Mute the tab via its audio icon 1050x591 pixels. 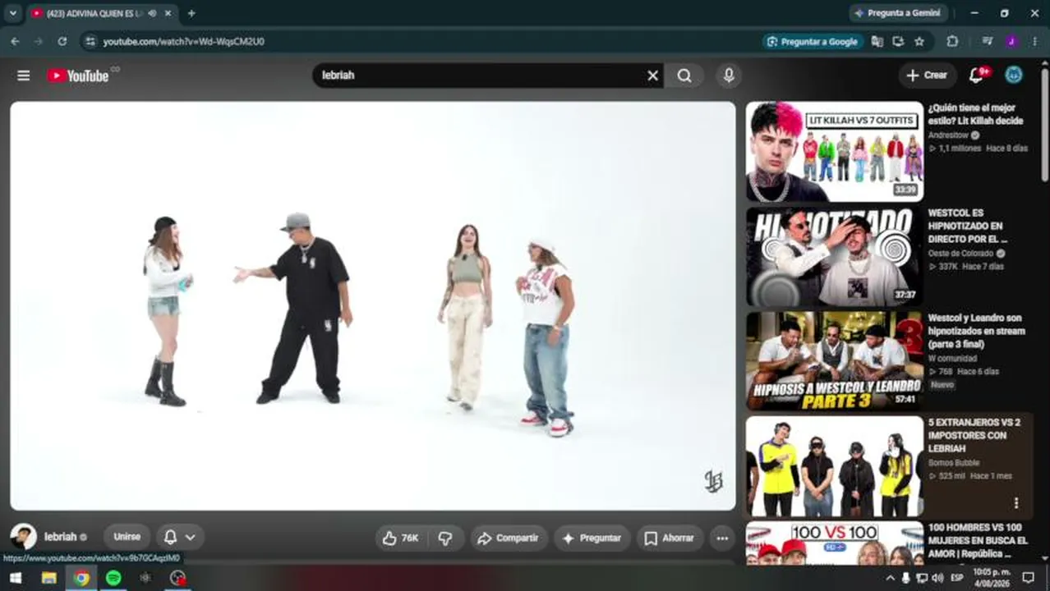tap(152, 13)
